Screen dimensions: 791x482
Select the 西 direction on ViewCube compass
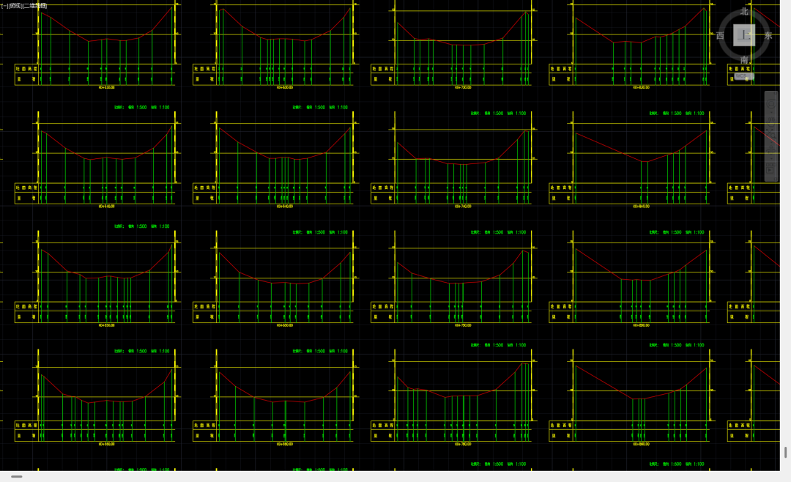click(720, 36)
